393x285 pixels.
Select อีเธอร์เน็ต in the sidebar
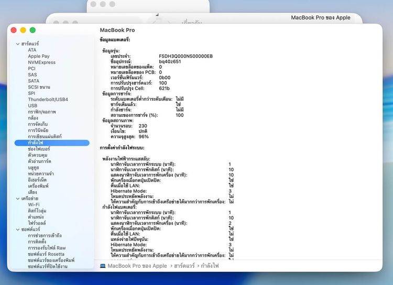pos(37,180)
